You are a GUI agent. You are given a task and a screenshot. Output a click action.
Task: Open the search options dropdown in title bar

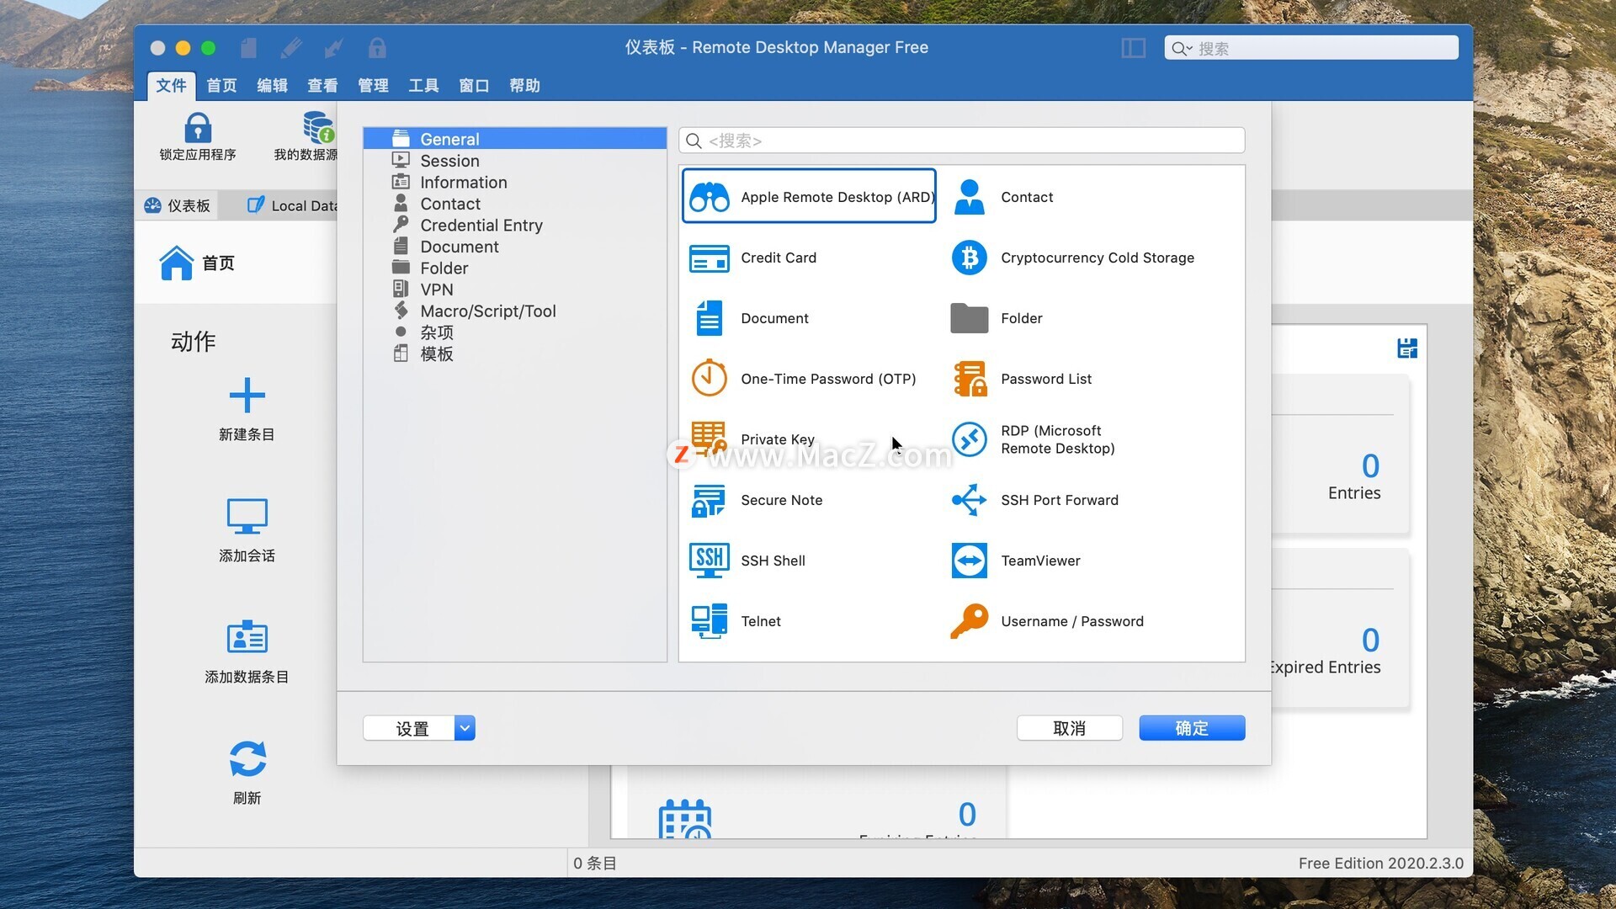click(1182, 49)
